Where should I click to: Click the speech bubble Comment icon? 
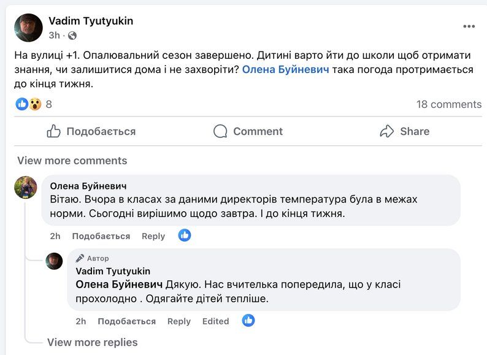pos(220,131)
